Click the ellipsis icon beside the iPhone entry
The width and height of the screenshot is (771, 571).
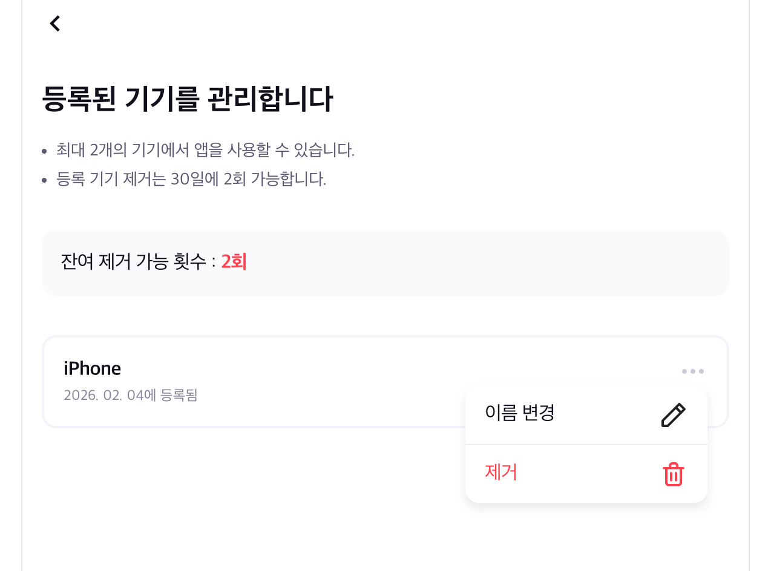pos(692,371)
